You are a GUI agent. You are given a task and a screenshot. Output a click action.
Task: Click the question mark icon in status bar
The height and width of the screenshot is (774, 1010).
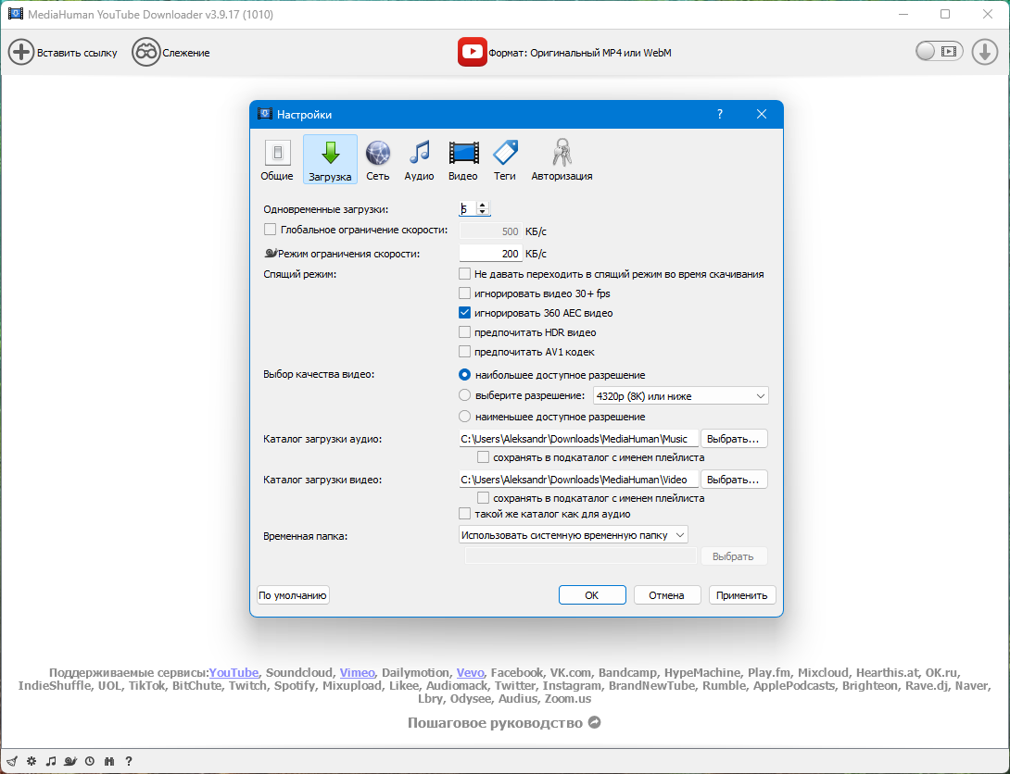pyautogui.click(x=129, y=761)
